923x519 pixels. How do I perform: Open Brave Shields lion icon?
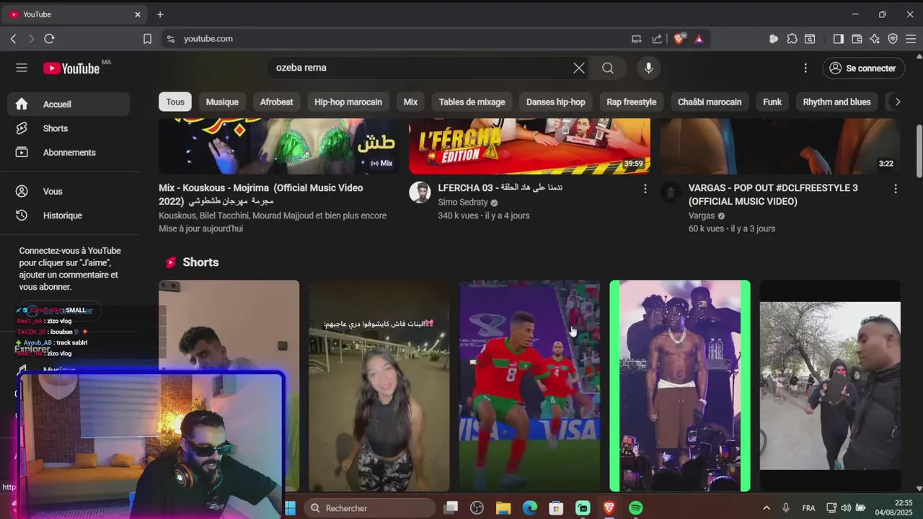pyautogui.click(x=679, y=39)
